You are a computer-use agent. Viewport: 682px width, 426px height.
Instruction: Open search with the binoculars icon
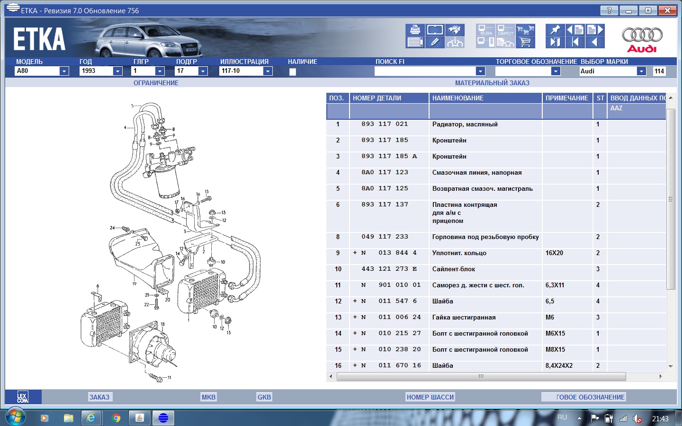pos(454,30)
